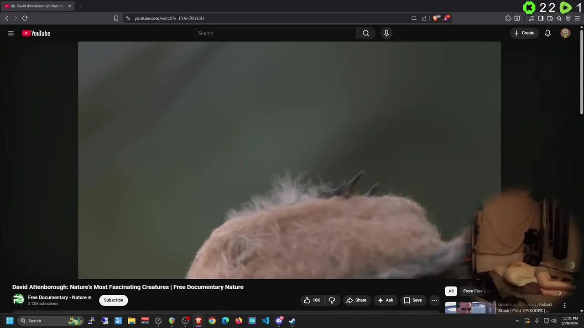The image size is (584, 328).
Task: Start voice search with microphone icon
Action: (x=386, y=33)
